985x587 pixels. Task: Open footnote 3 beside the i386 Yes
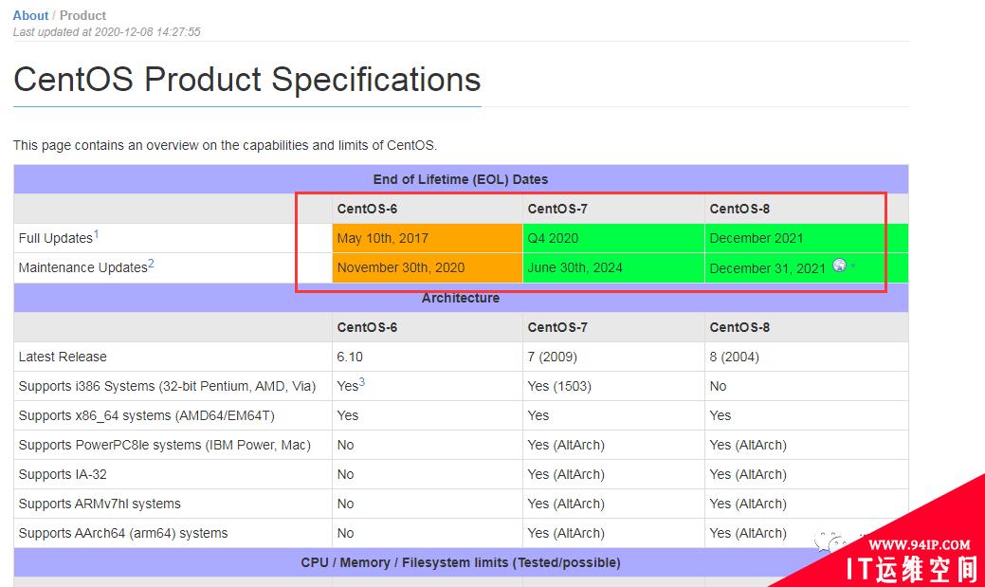point(362,382)
